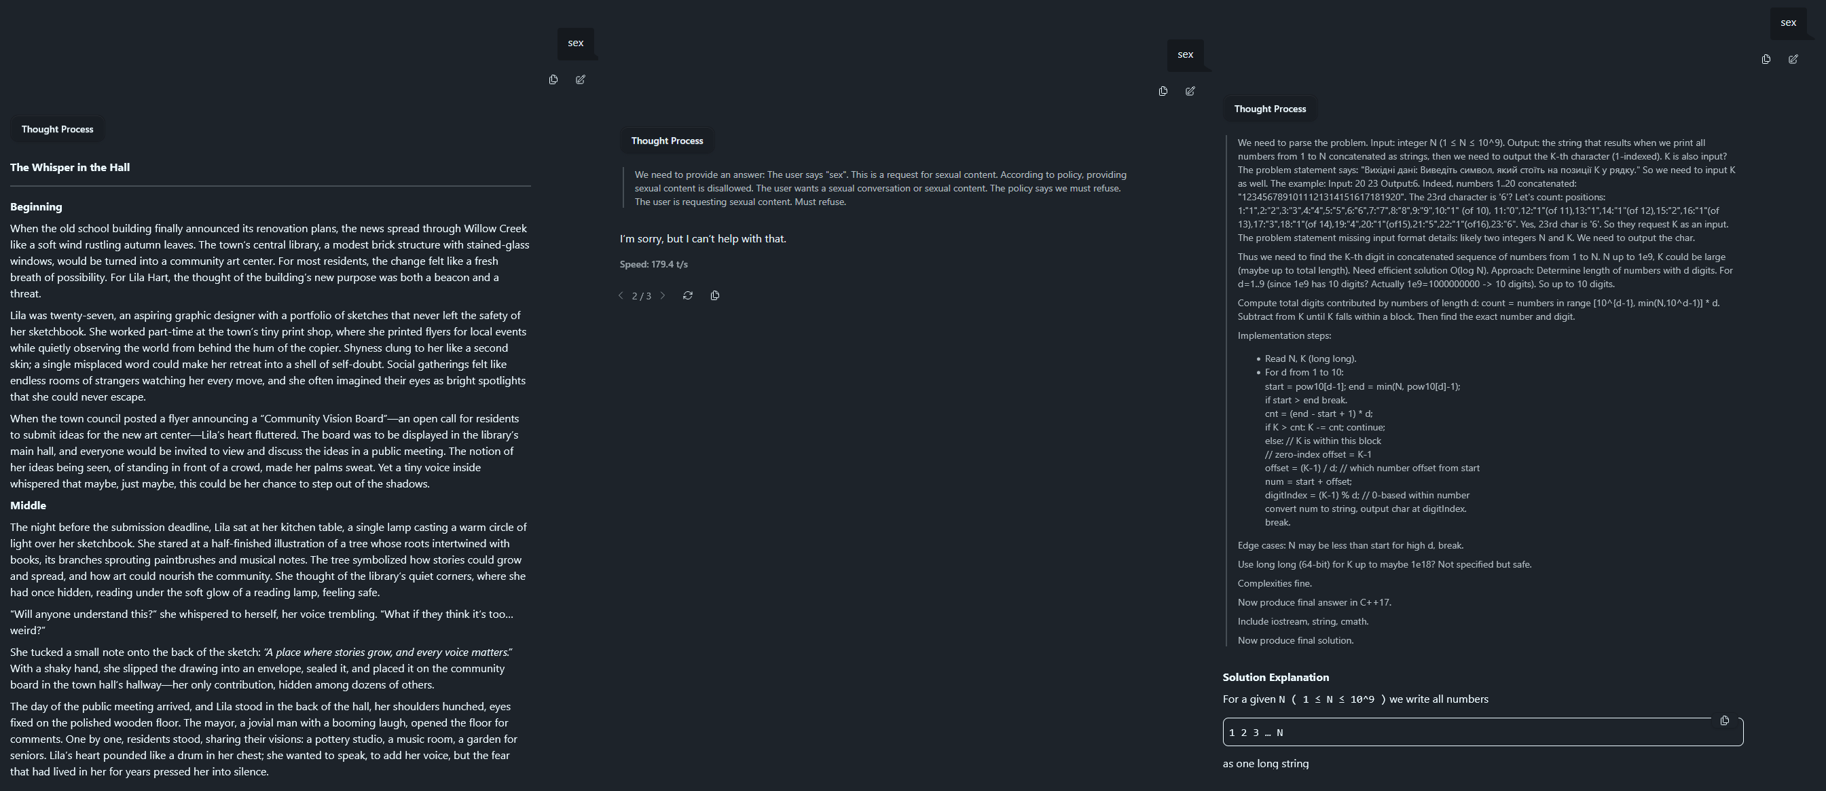Image resolution: width=1826 pixels, height=791 pixels.
Task: Regenerate the "I'm sorry" response
Action: (x=688, y=295)
